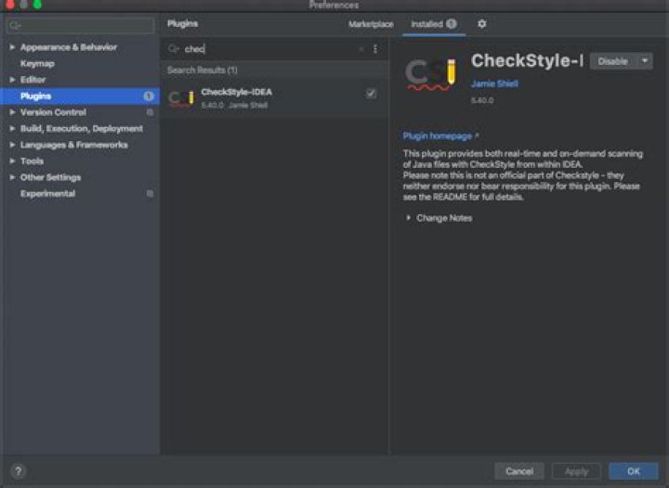
Task: Click the CheckStyle-IDEA icon in the search results
Action: coord(181,98)
